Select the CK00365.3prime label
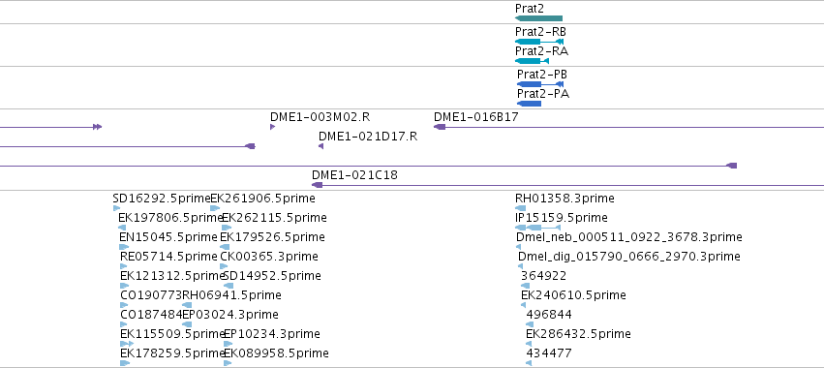The width and height of the screenshot is (824, 368). coord(269,257)
